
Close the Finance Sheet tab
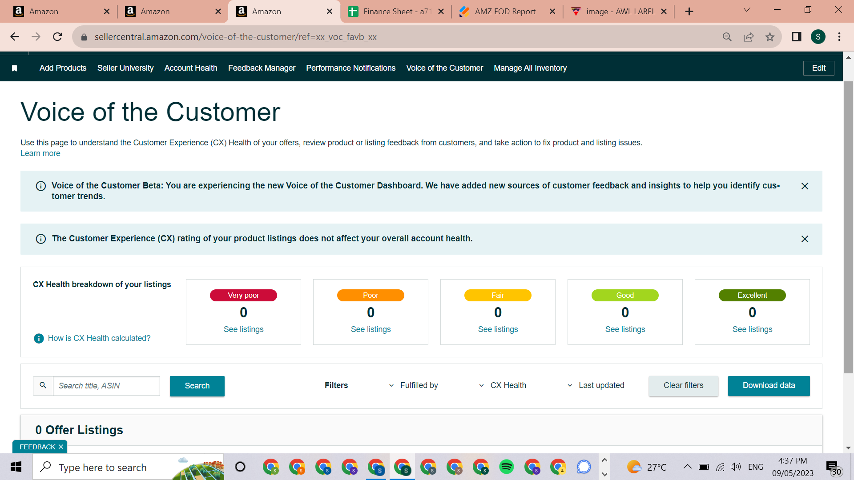coord(441,12)
